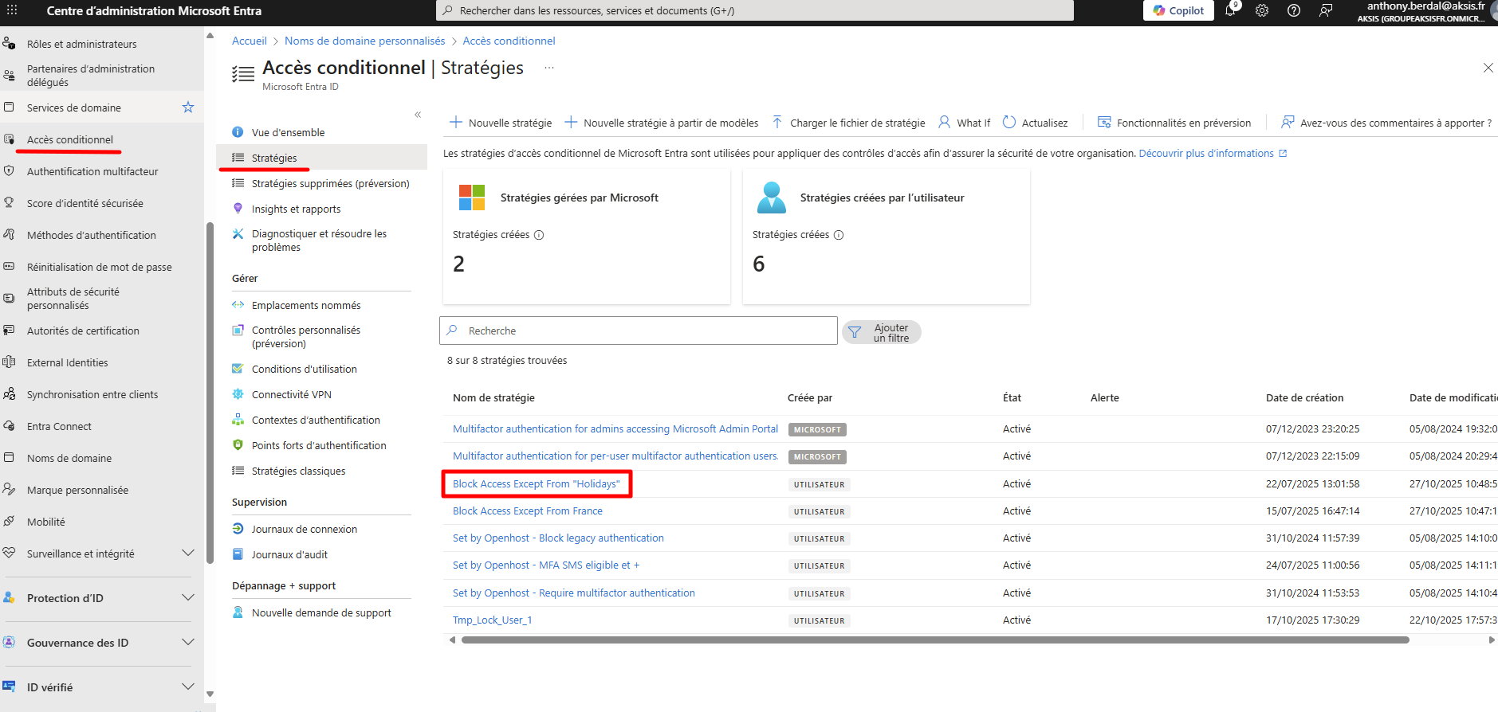1498x712 pixels.
Task: Click the Connectivité VPN gear icon
Action: pos(238,394)
